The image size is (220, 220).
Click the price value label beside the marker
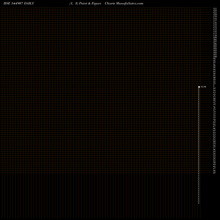[203, 87]
